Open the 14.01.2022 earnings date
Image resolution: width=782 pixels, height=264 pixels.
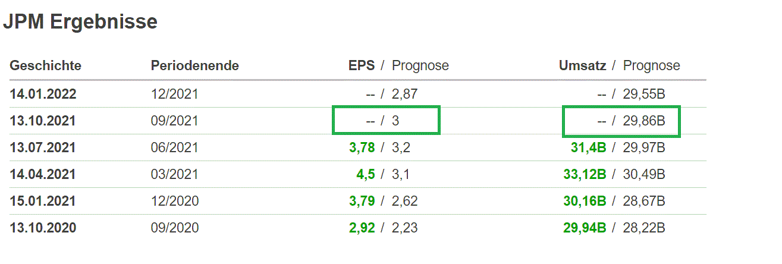[43, 93]
